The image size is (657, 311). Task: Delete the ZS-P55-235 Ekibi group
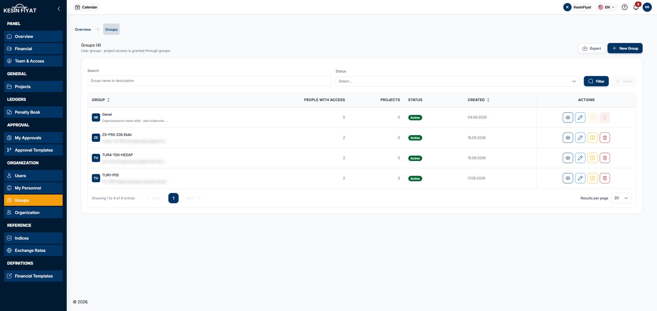tap(605, 138)
